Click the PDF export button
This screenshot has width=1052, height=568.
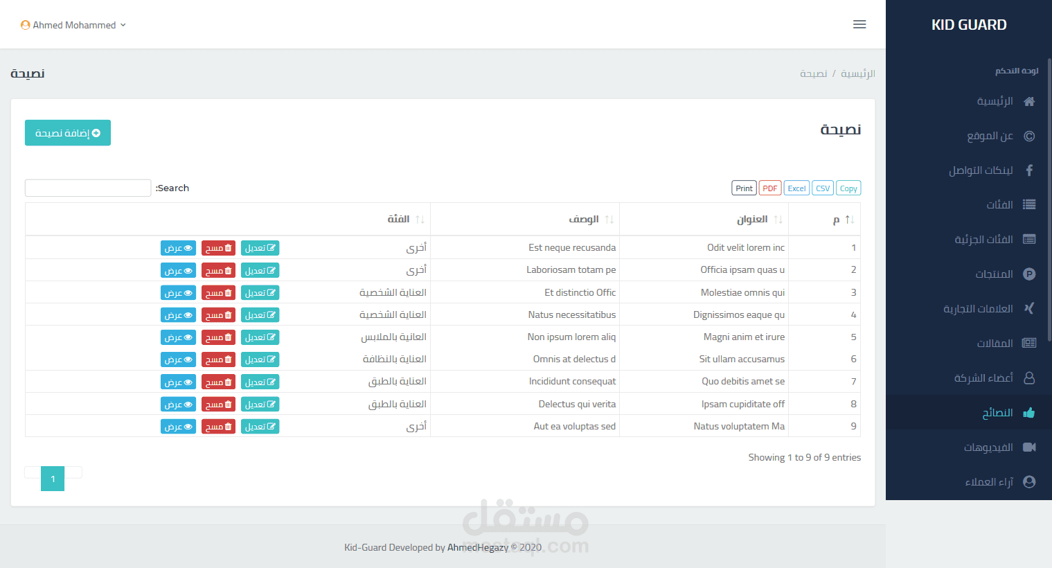(x=770, y=188)
